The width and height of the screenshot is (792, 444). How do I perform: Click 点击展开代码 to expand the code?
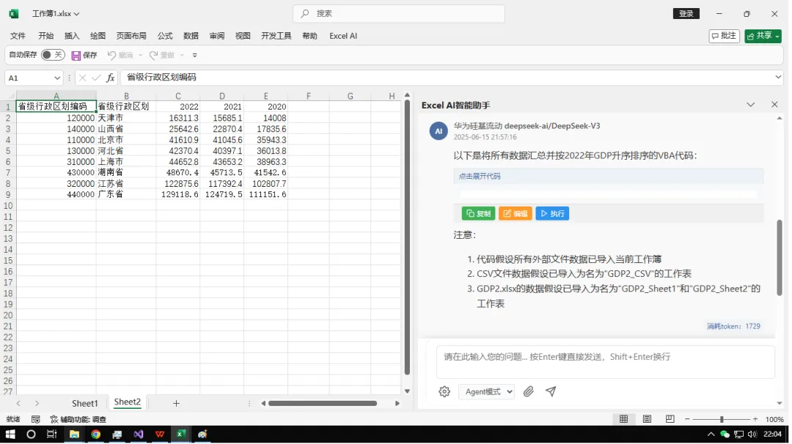(x=480, y=177)
